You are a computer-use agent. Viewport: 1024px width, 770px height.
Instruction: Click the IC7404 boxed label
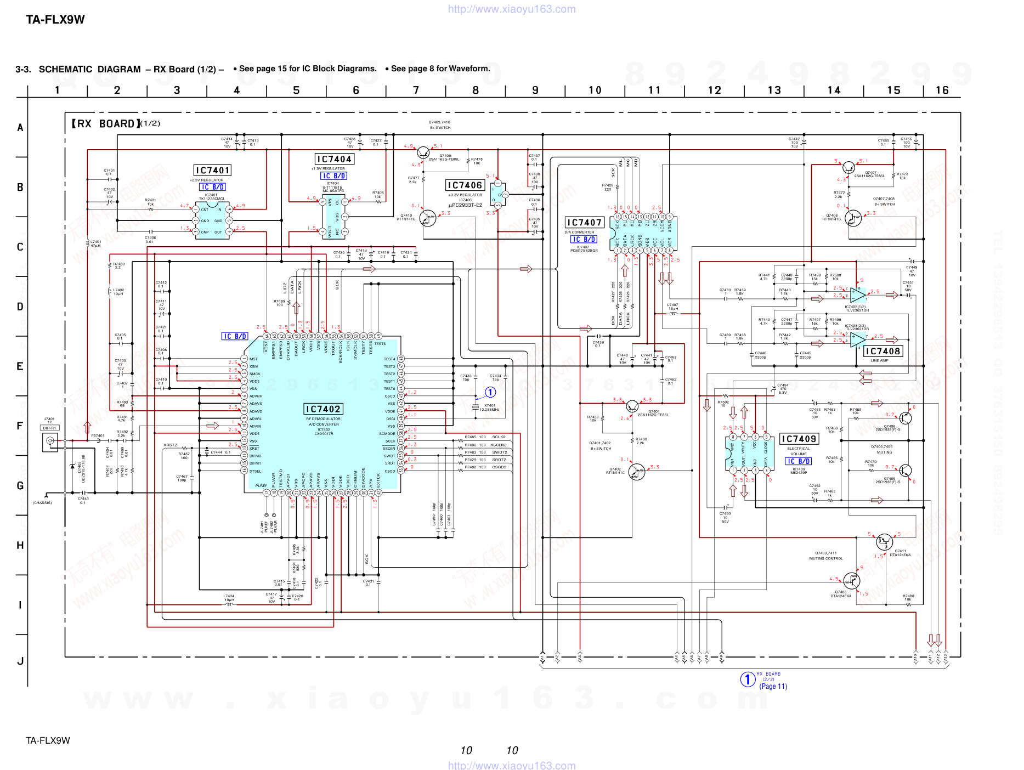(334, 159)
